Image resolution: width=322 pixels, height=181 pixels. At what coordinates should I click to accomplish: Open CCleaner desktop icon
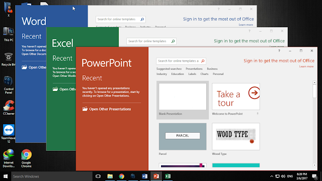point(9,107)
